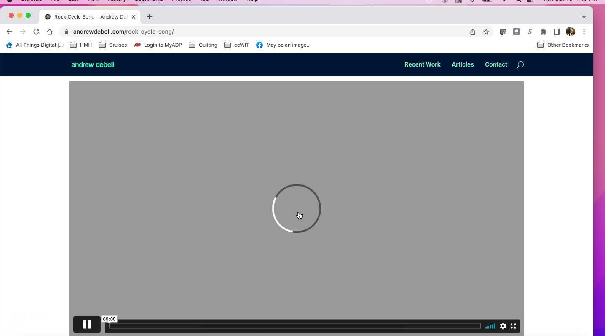Toggle the browser side panel
Screen dimensions: 605x336
coord(557,32)
